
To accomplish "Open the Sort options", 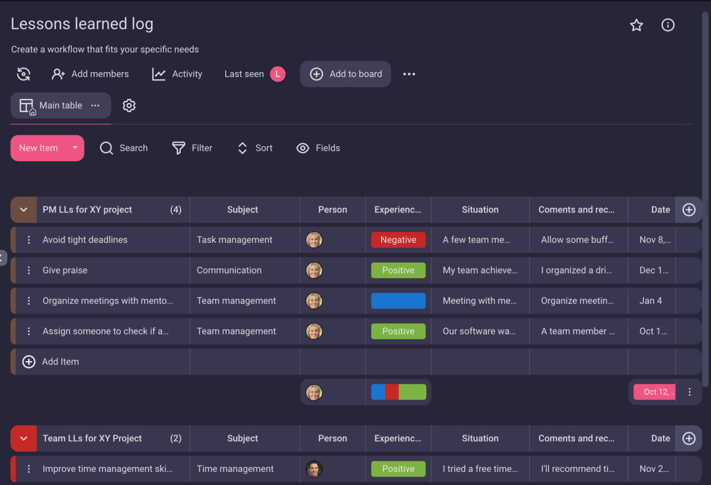I will pyautogui.click(x=254, y=148).
